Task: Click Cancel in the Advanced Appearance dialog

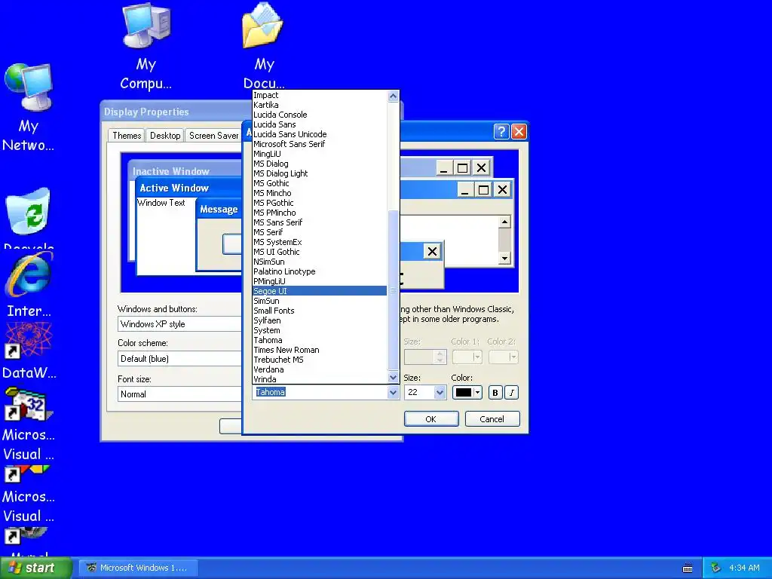Action: pyautogui.click(x=492, y=419)
